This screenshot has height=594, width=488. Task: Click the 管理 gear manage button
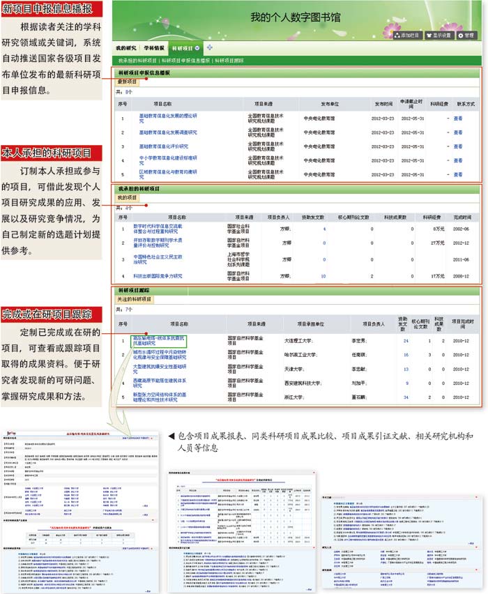(466, 36)
